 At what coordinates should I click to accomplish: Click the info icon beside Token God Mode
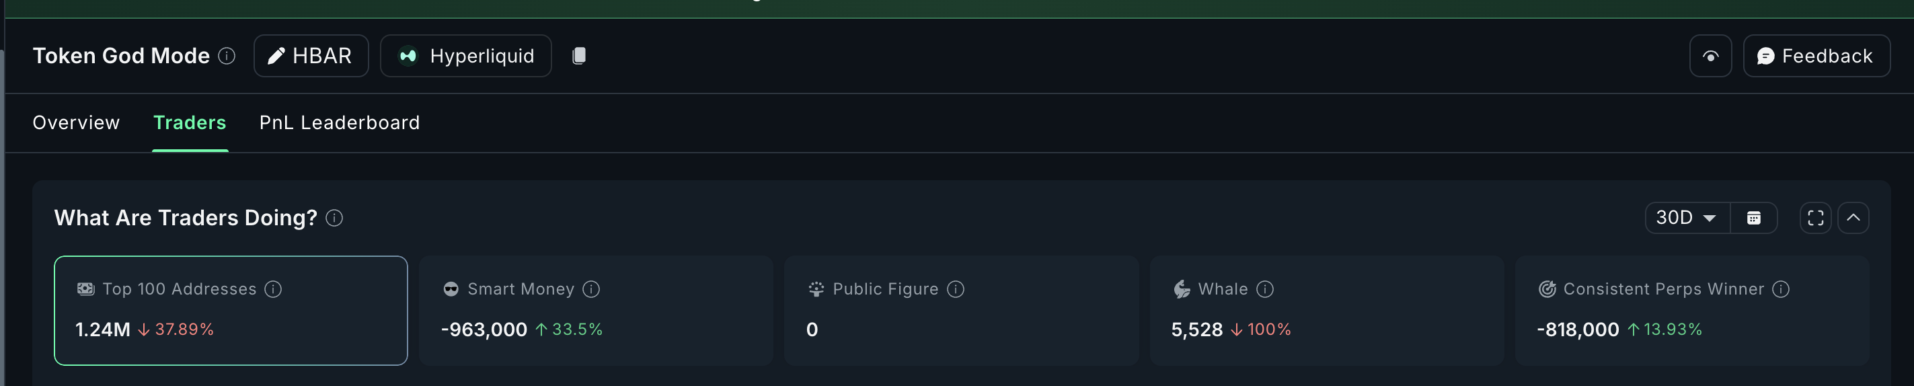coord(227,56)
